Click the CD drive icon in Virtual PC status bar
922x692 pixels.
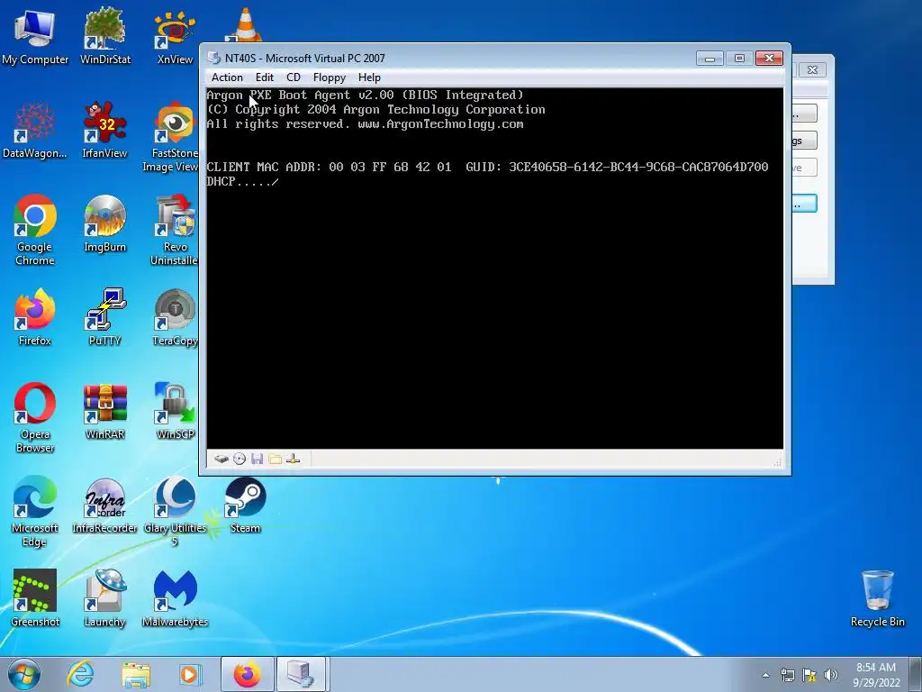click(240, 459)
